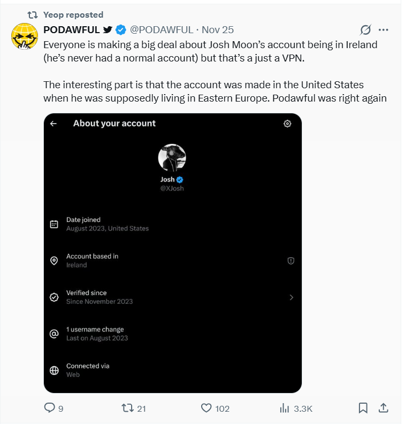Expand the Verified since chevron
405x424 pixels.
coord(291,297)
